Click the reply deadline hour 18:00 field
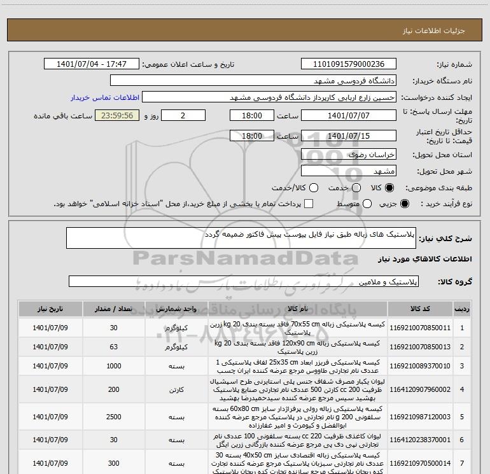Viewport: 490px width, 474px height. click(x=252, y=115)
